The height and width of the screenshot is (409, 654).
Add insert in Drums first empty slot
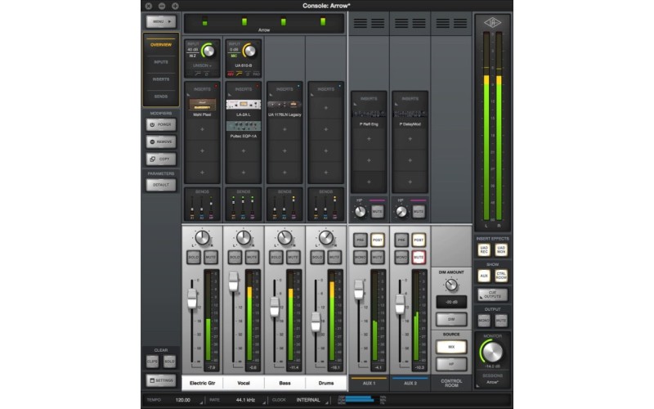click(x=325, y=108)
